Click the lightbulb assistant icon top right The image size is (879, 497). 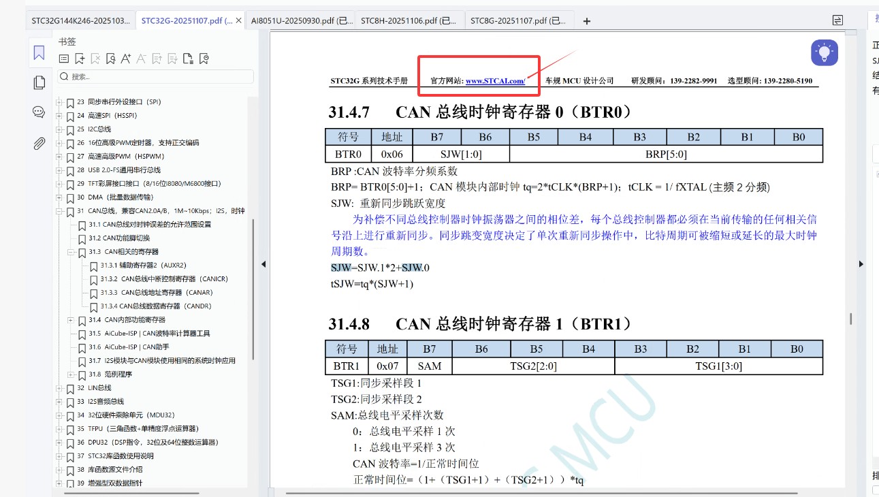click(x=825, y=52)
